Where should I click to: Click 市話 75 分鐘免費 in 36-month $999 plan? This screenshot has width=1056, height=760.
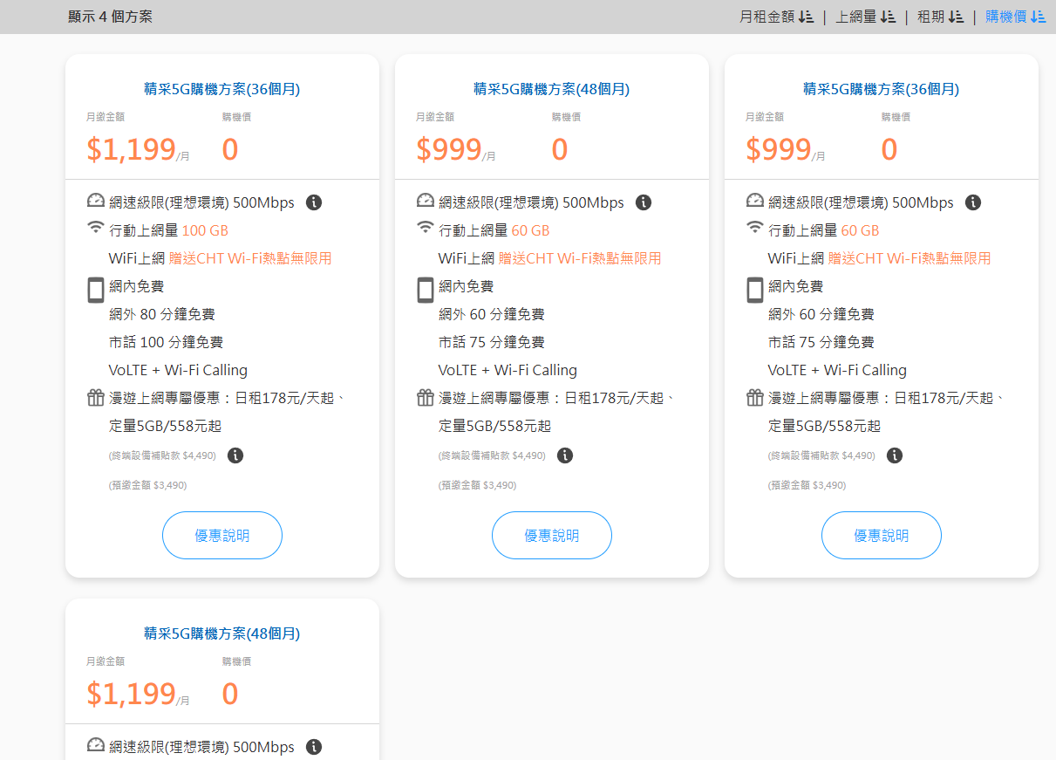coord(821,342)
